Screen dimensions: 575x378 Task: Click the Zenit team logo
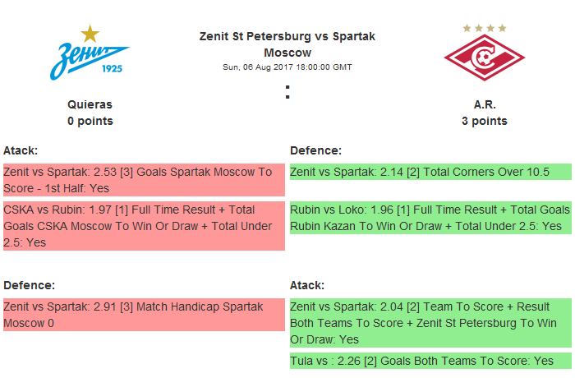90,54
